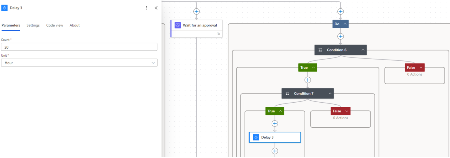The height and width of the screenshot is (158, 450).
Task: Collapse the Condition 6 block
Action: pos(363,50)
